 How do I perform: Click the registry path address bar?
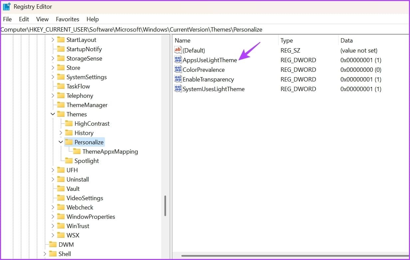coord(205,29)
